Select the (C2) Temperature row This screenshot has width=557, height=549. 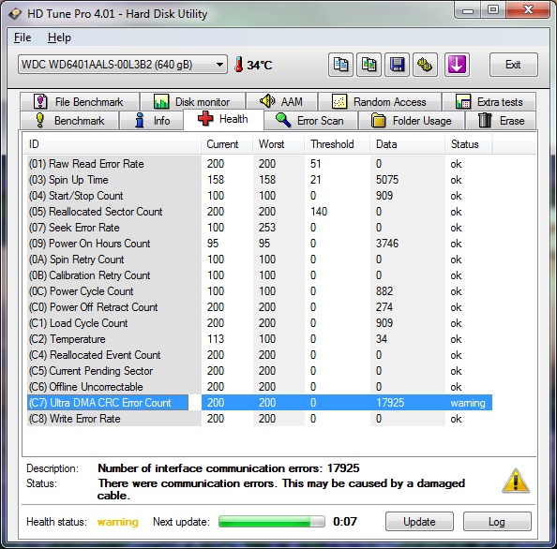pyautogui.click(x=260, y=339)
